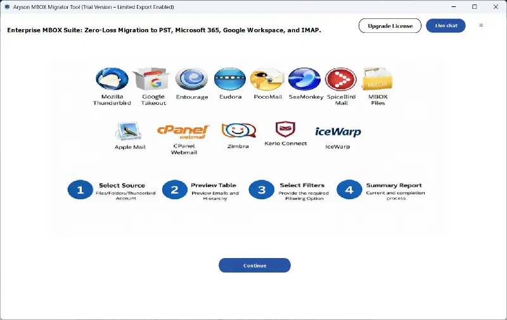The image size is (507, 320).
Task: Click the step 1 numbered circle
Action: 80,190
